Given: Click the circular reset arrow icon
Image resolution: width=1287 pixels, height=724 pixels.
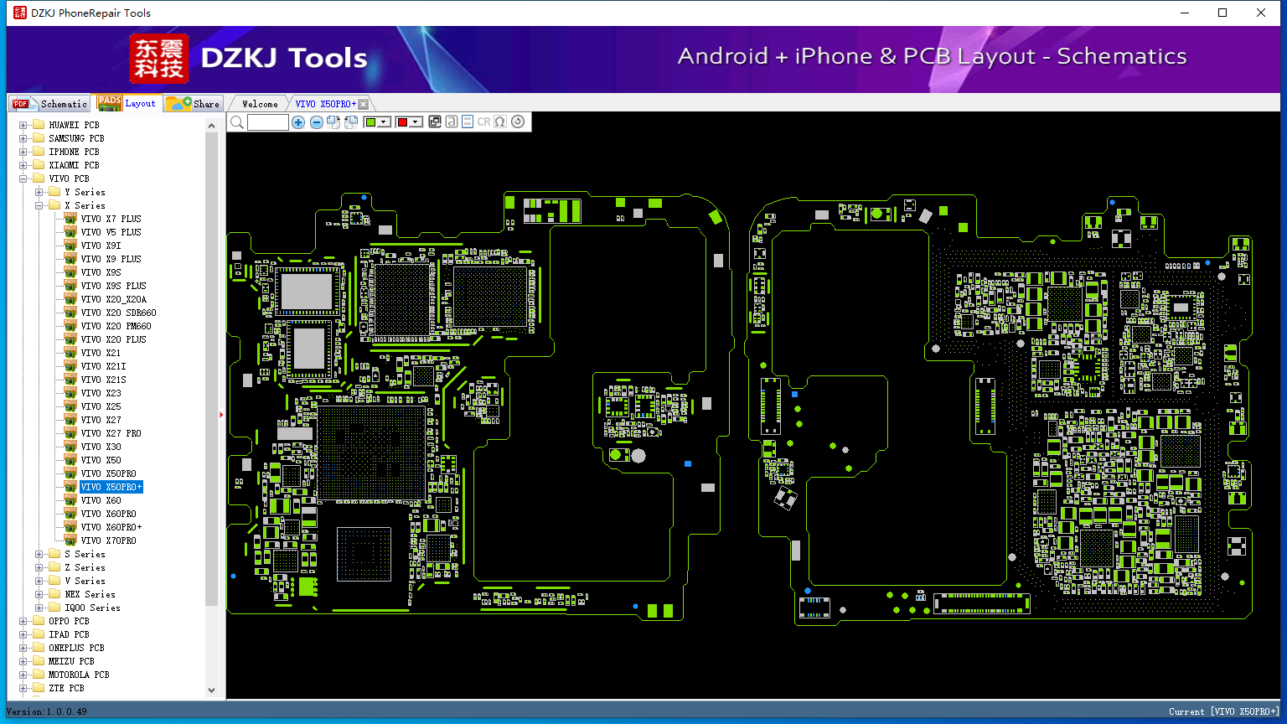Looking at the screenshot, I should click(518, 122).
